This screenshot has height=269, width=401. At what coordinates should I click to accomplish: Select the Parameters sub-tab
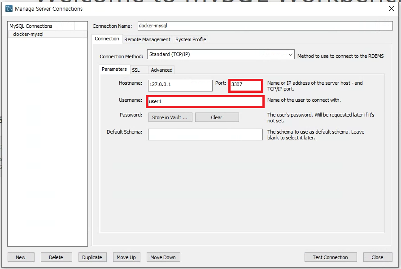114,69
